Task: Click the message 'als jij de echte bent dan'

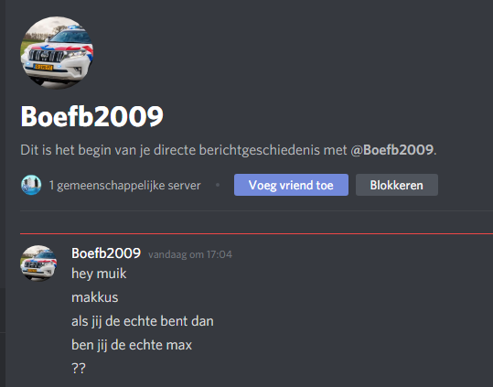Action: point(143,321)
